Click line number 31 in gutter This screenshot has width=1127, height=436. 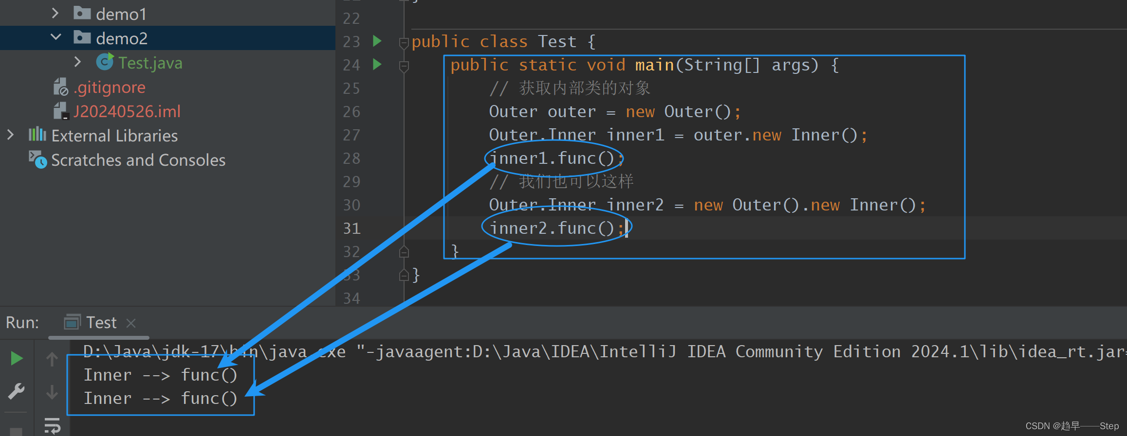[x=351, y=228]
